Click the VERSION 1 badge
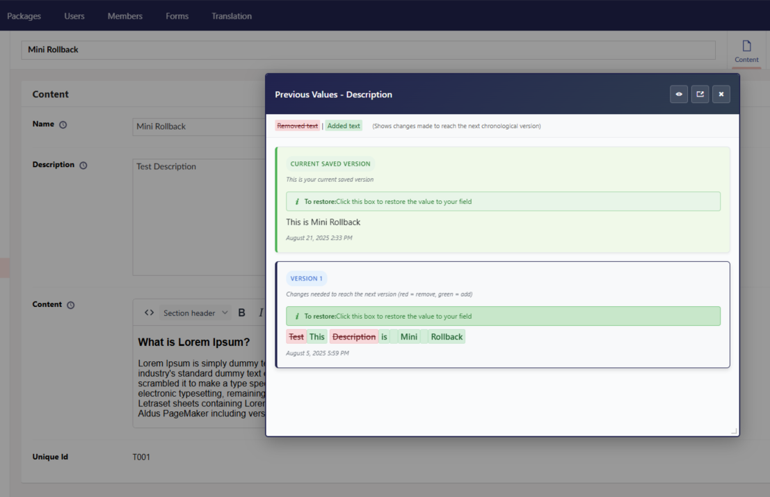The height and width of the screenshot is (497, 770). pyautogui.click(x=306, y=278)
